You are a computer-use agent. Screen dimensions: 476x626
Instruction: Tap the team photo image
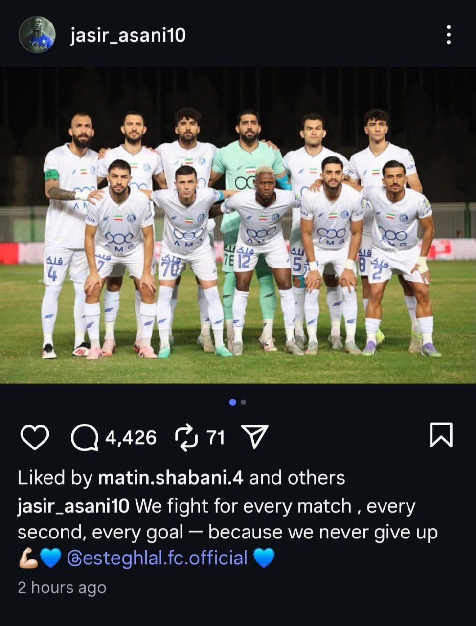coord(238,225)
